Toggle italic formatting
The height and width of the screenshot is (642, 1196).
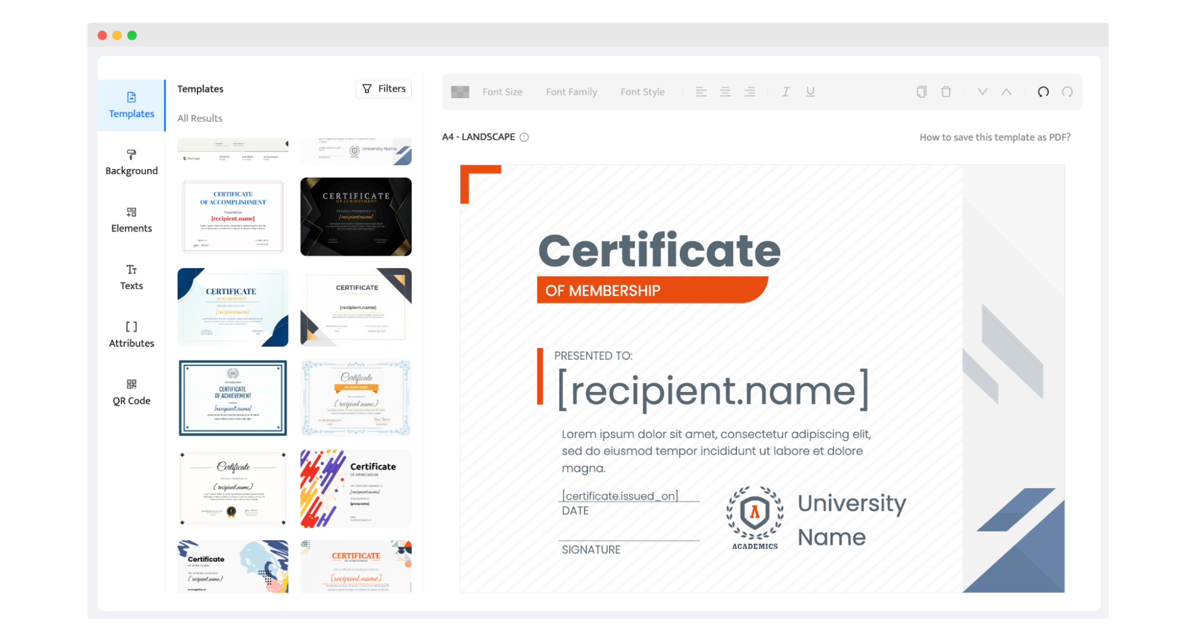[786, 92]
